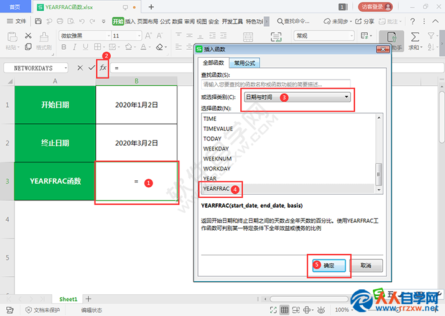This screenshot has height=316, width=445.
Task: Switch to the 数据 ribbon tab
Action: (177, 21)
